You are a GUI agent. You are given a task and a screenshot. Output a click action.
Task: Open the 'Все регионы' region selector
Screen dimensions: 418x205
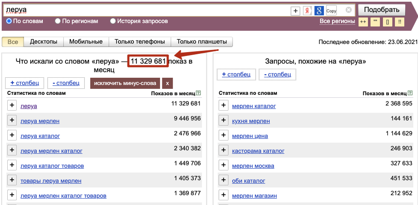(x=337, y=21)
